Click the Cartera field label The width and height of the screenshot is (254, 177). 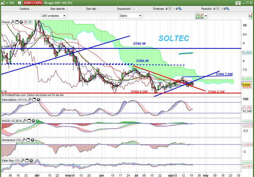point(24,9)
